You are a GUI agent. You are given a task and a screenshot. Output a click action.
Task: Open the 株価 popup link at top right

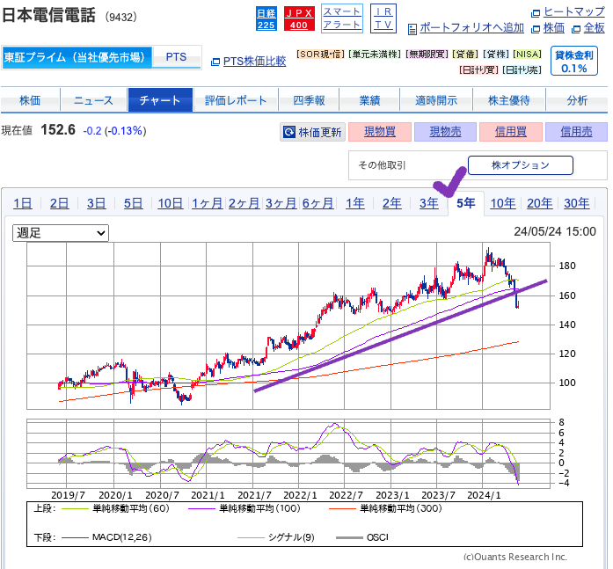coord(553,28)
